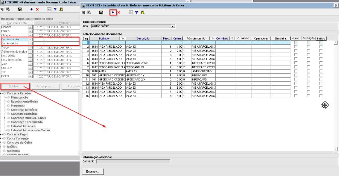Select AMEX 1X description cell
339x176 pixels.
point(143,71)
